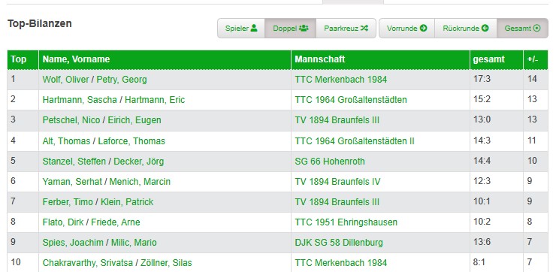Show Rückrunde results only

(x=466, y=29)
